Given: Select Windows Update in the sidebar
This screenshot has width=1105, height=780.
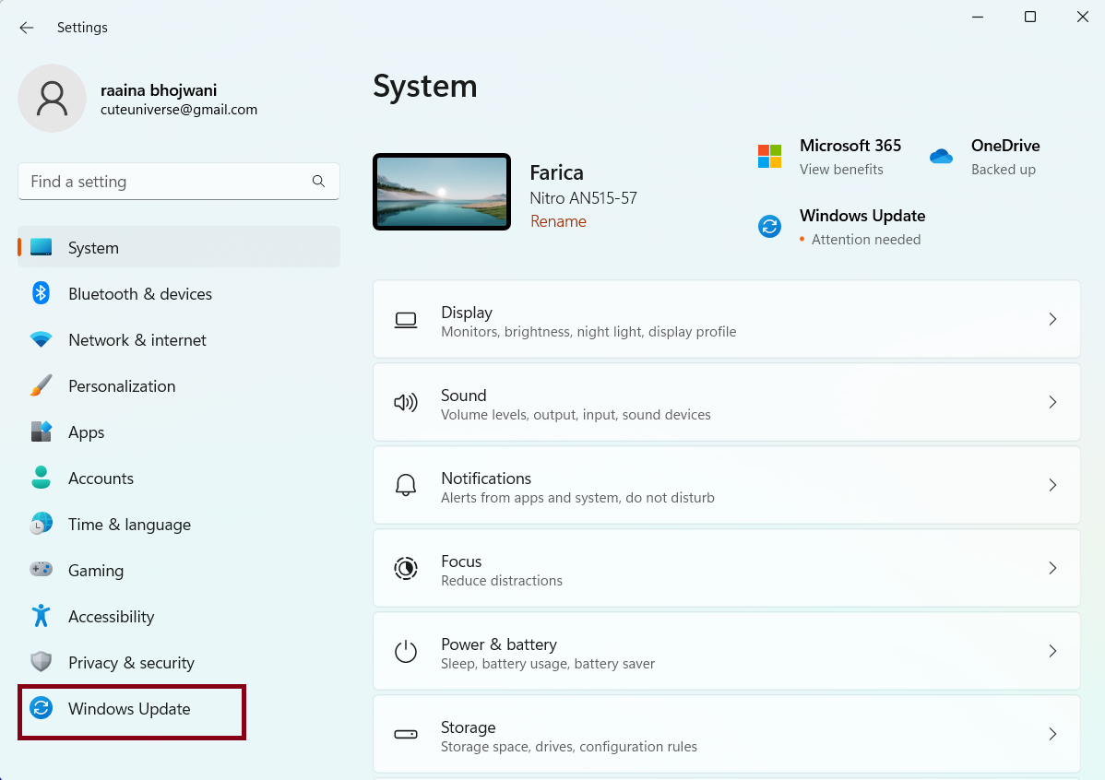Looking at the screenshot, I should (130, 709).
